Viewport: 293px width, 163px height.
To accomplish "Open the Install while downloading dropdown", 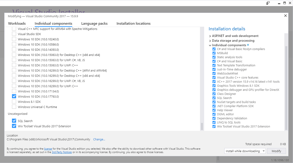I will click(245, 151).
